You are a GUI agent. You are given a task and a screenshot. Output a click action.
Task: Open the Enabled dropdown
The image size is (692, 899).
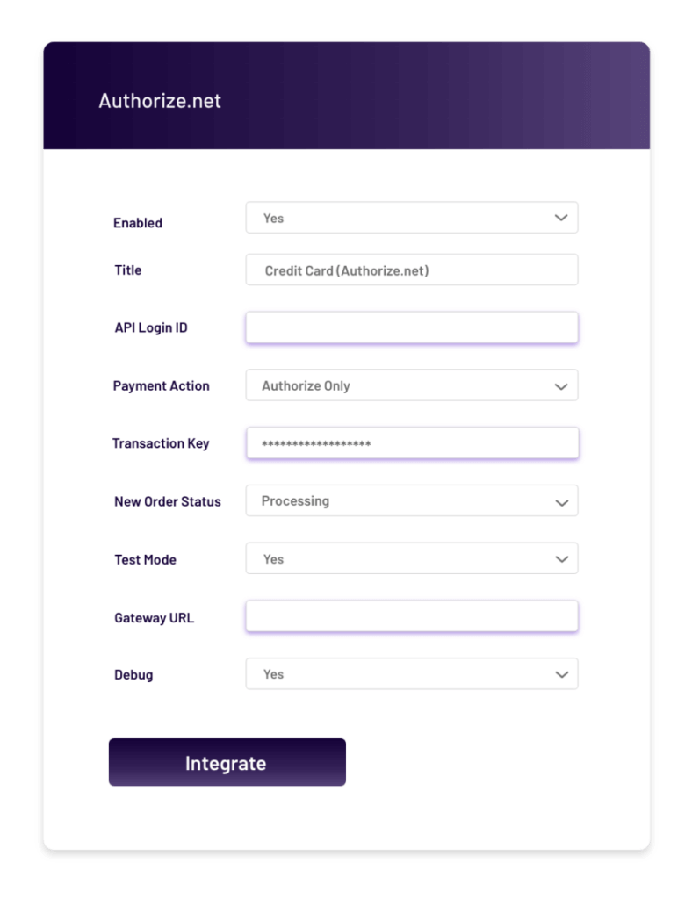(x=412, y=218)
